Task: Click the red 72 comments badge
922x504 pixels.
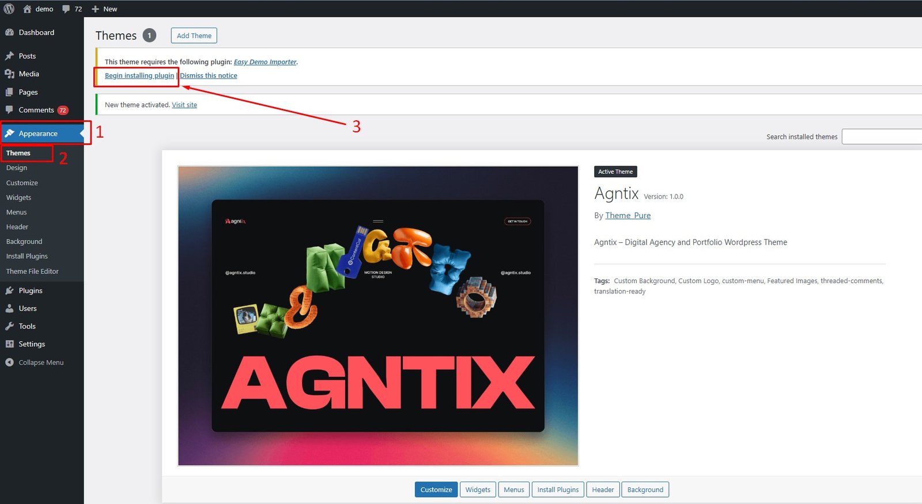Action: tap(62, 110)
